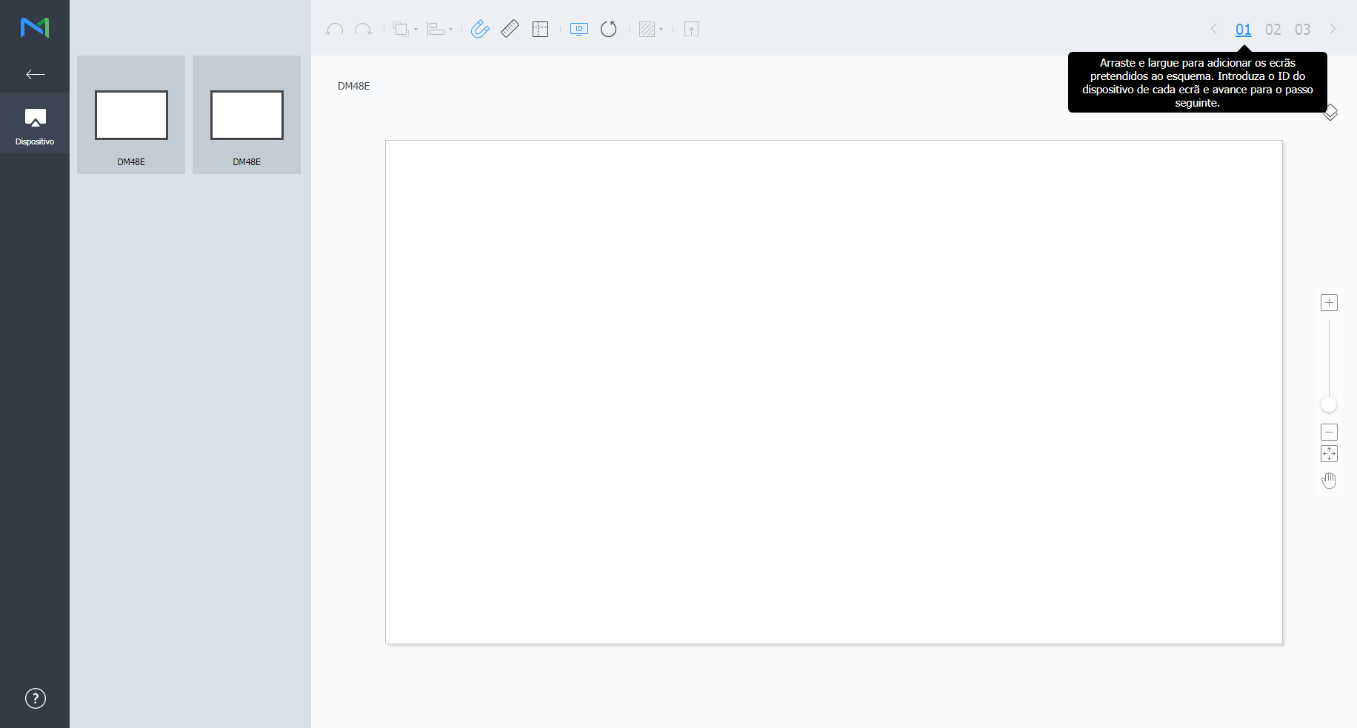Click the redo arrow icon
This screenshot has height=728, width=1357.
(363, 30)
